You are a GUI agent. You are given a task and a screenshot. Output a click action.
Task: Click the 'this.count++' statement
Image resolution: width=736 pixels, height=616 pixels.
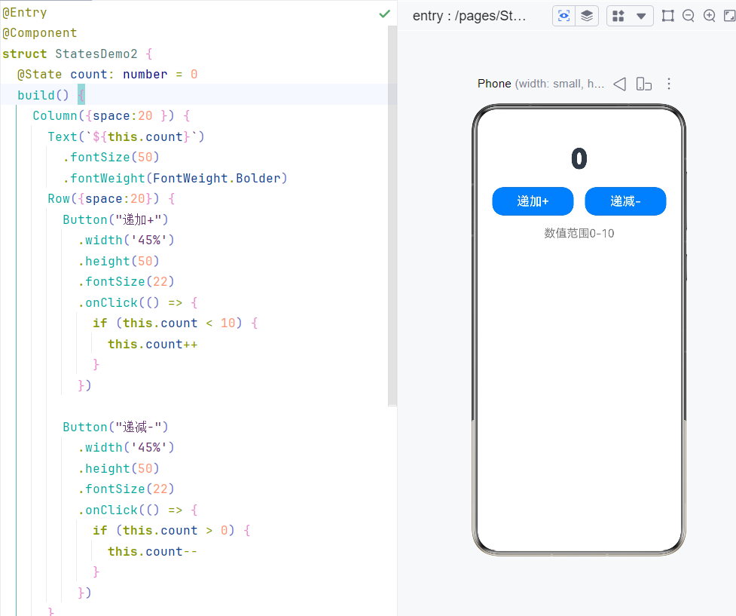pyautogui.click(x=153, y=344)
